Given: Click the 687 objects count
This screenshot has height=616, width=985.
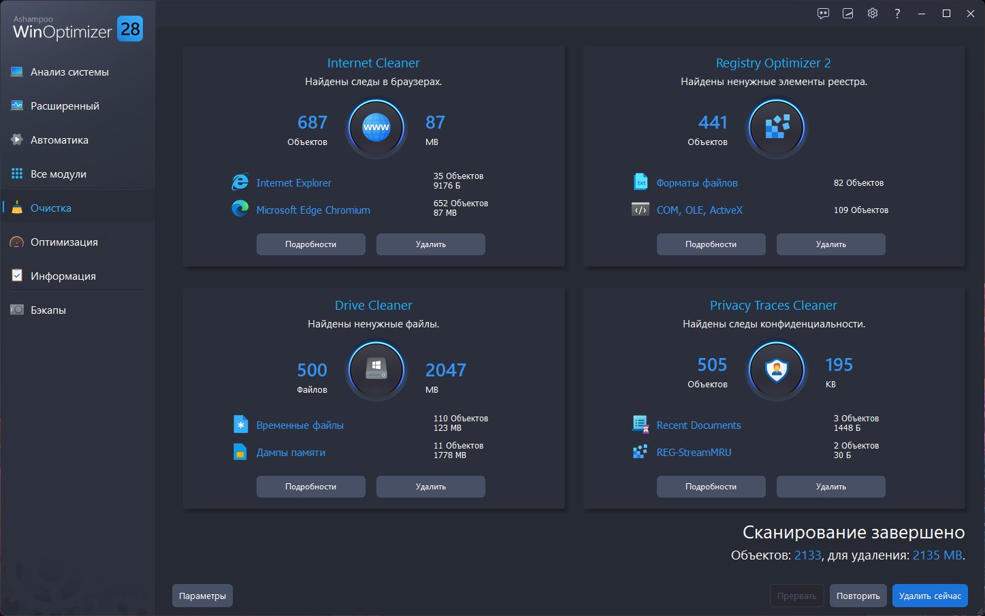Looking at the screenshot, I should pos(312,123).
